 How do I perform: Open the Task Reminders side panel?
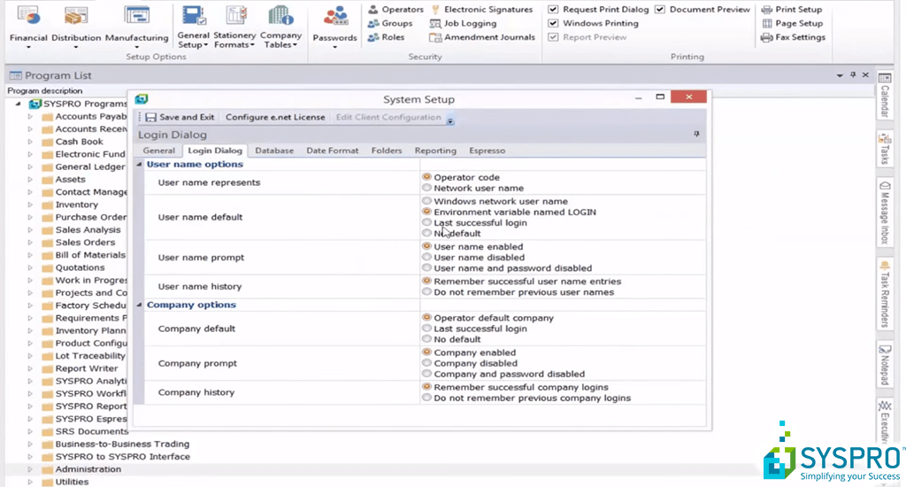point(885,295)
